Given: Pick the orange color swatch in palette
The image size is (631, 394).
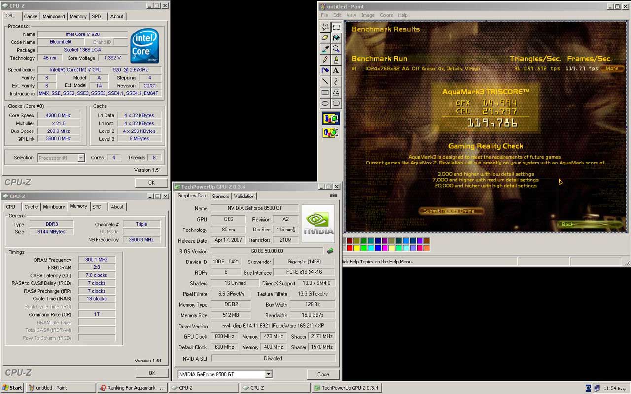Looking at the screenshot, I should (427, 248).
